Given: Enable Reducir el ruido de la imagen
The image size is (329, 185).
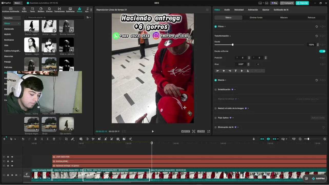Looking at the screenshot, I should tap(215, 108).
